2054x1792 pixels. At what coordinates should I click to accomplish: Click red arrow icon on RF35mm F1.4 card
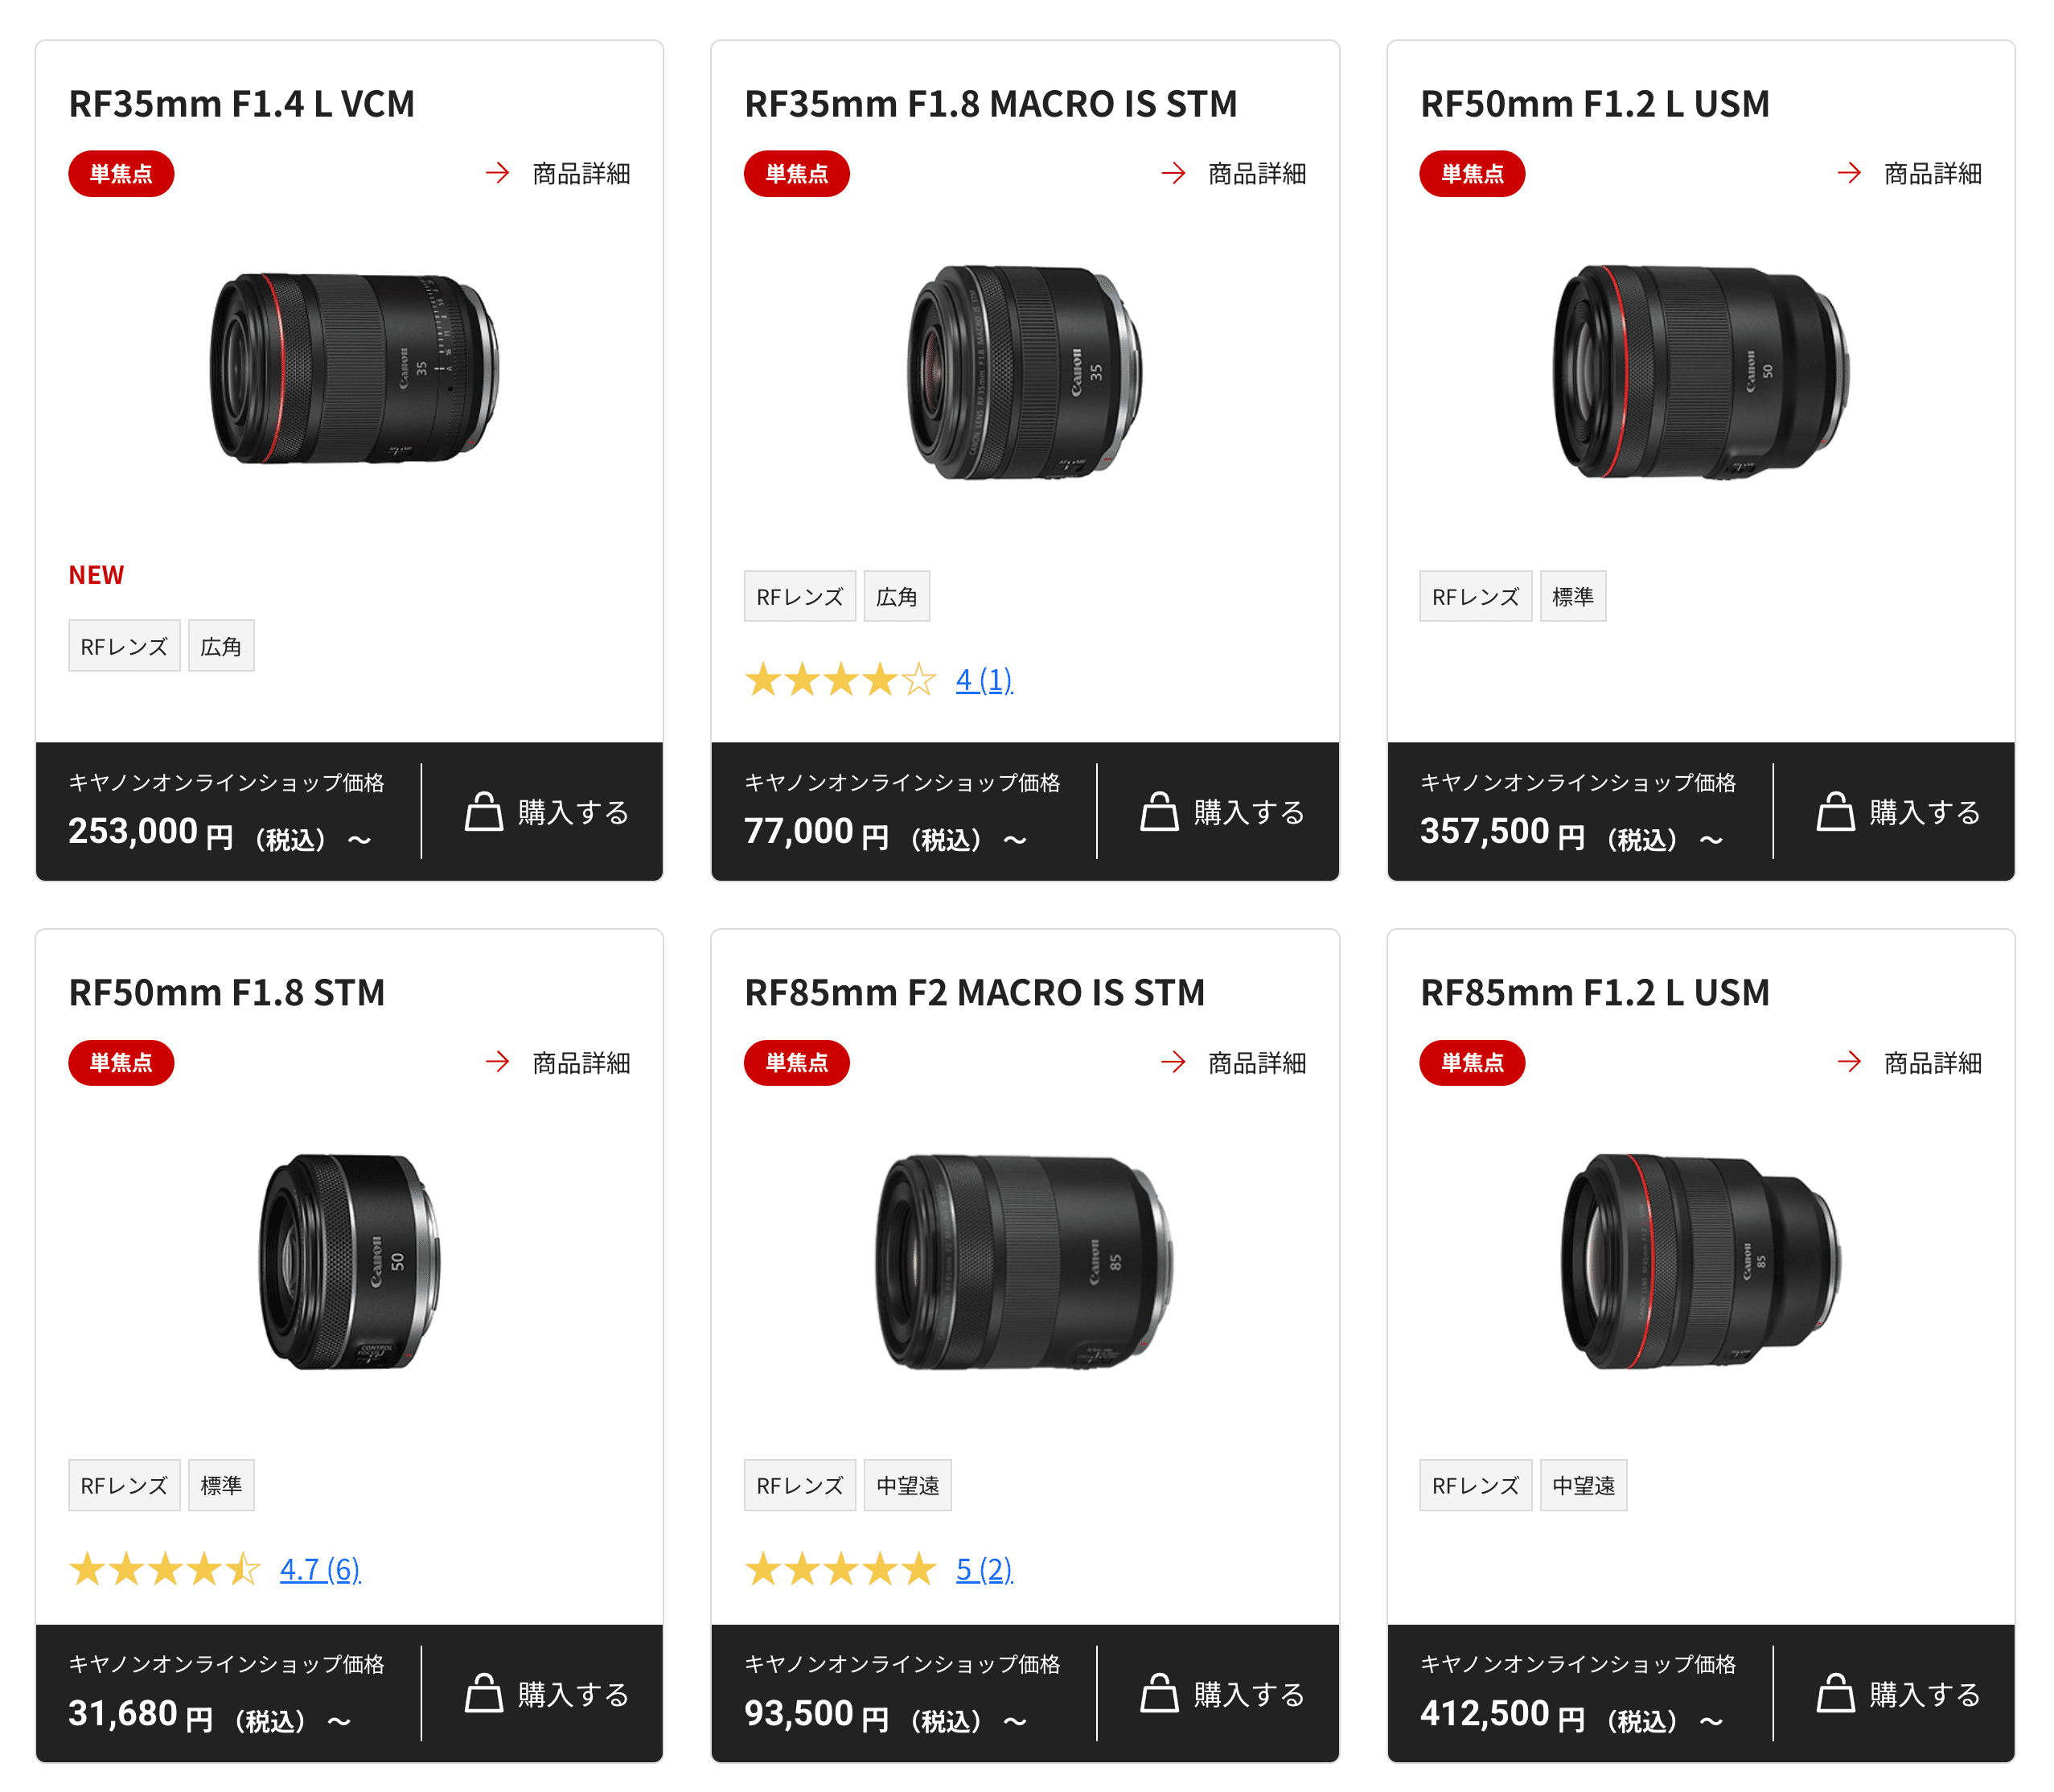(497, 173)
